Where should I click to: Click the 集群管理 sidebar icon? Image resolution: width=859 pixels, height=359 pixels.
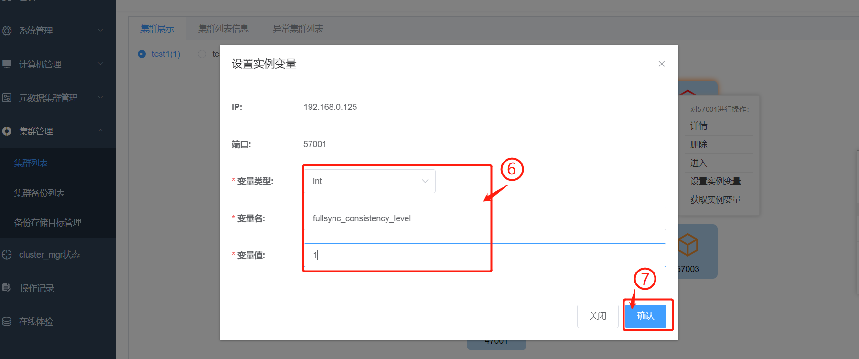(x=7, y=131)
